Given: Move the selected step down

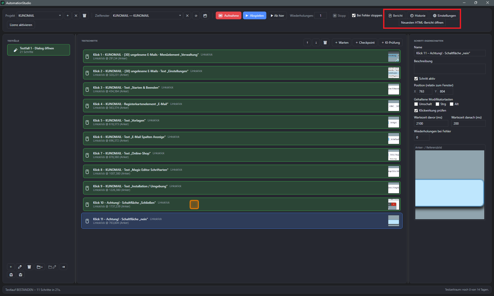Looking at the screenshot, I should pyautogui.click(x=316, y=43).
